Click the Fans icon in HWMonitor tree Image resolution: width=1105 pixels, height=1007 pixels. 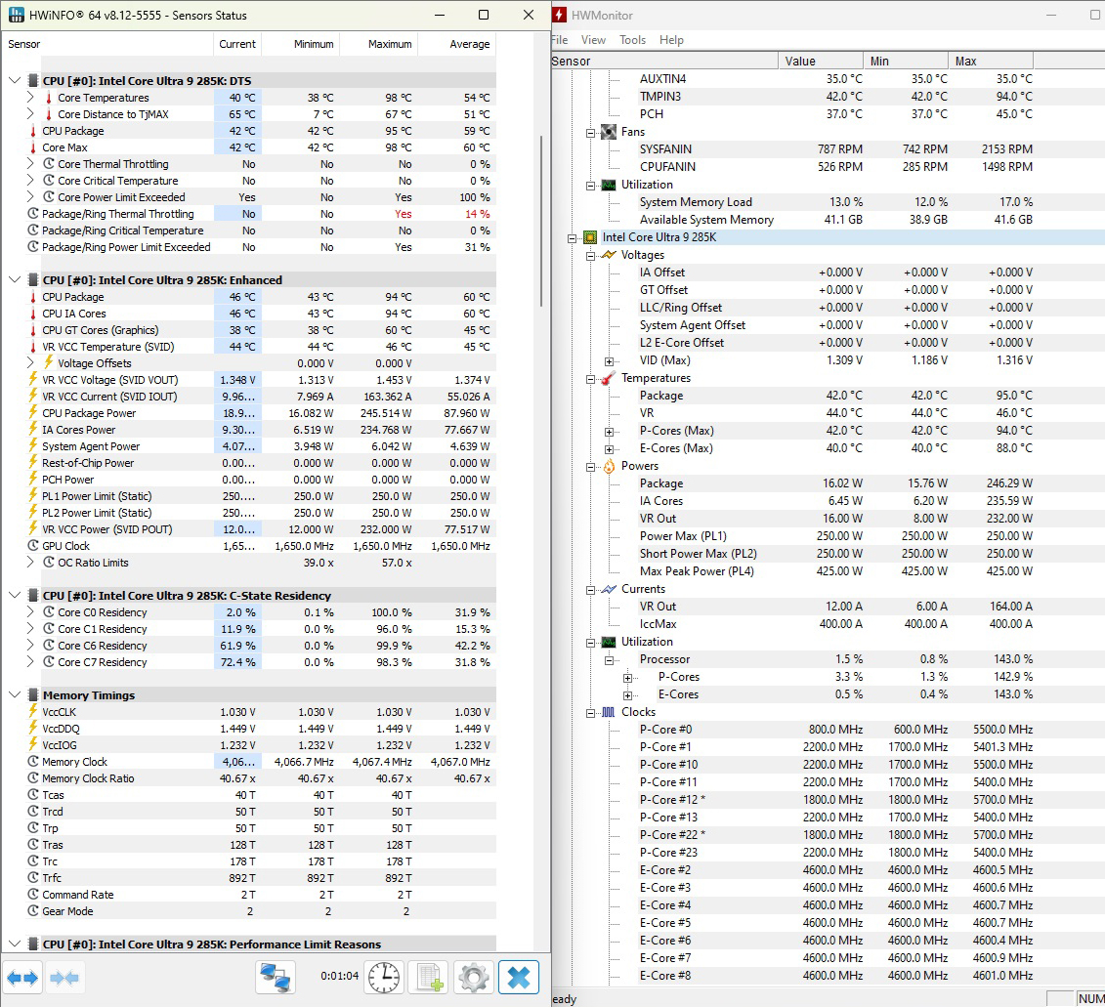[x=608, y=132]
